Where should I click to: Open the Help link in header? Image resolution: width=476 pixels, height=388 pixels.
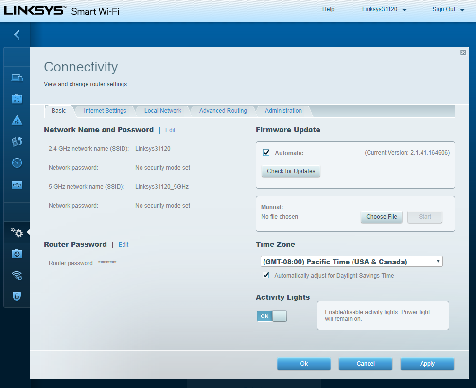coord(328,9)
